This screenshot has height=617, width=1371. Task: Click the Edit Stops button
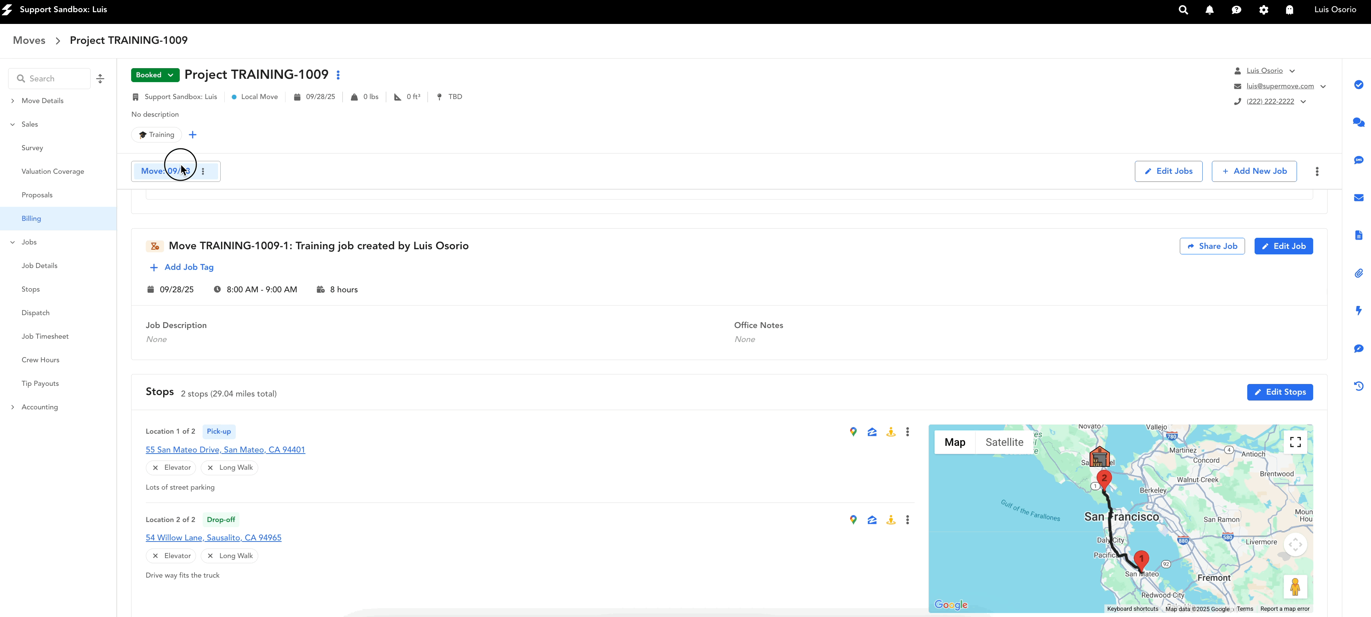(1279, 392)
